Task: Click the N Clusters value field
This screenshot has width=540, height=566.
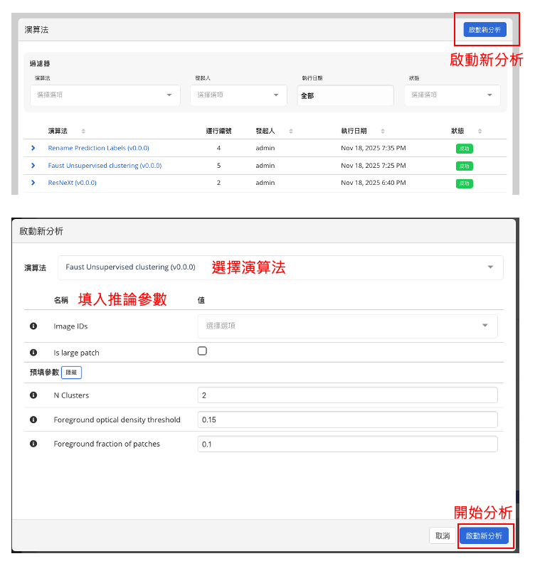Action: pos(347,395)
